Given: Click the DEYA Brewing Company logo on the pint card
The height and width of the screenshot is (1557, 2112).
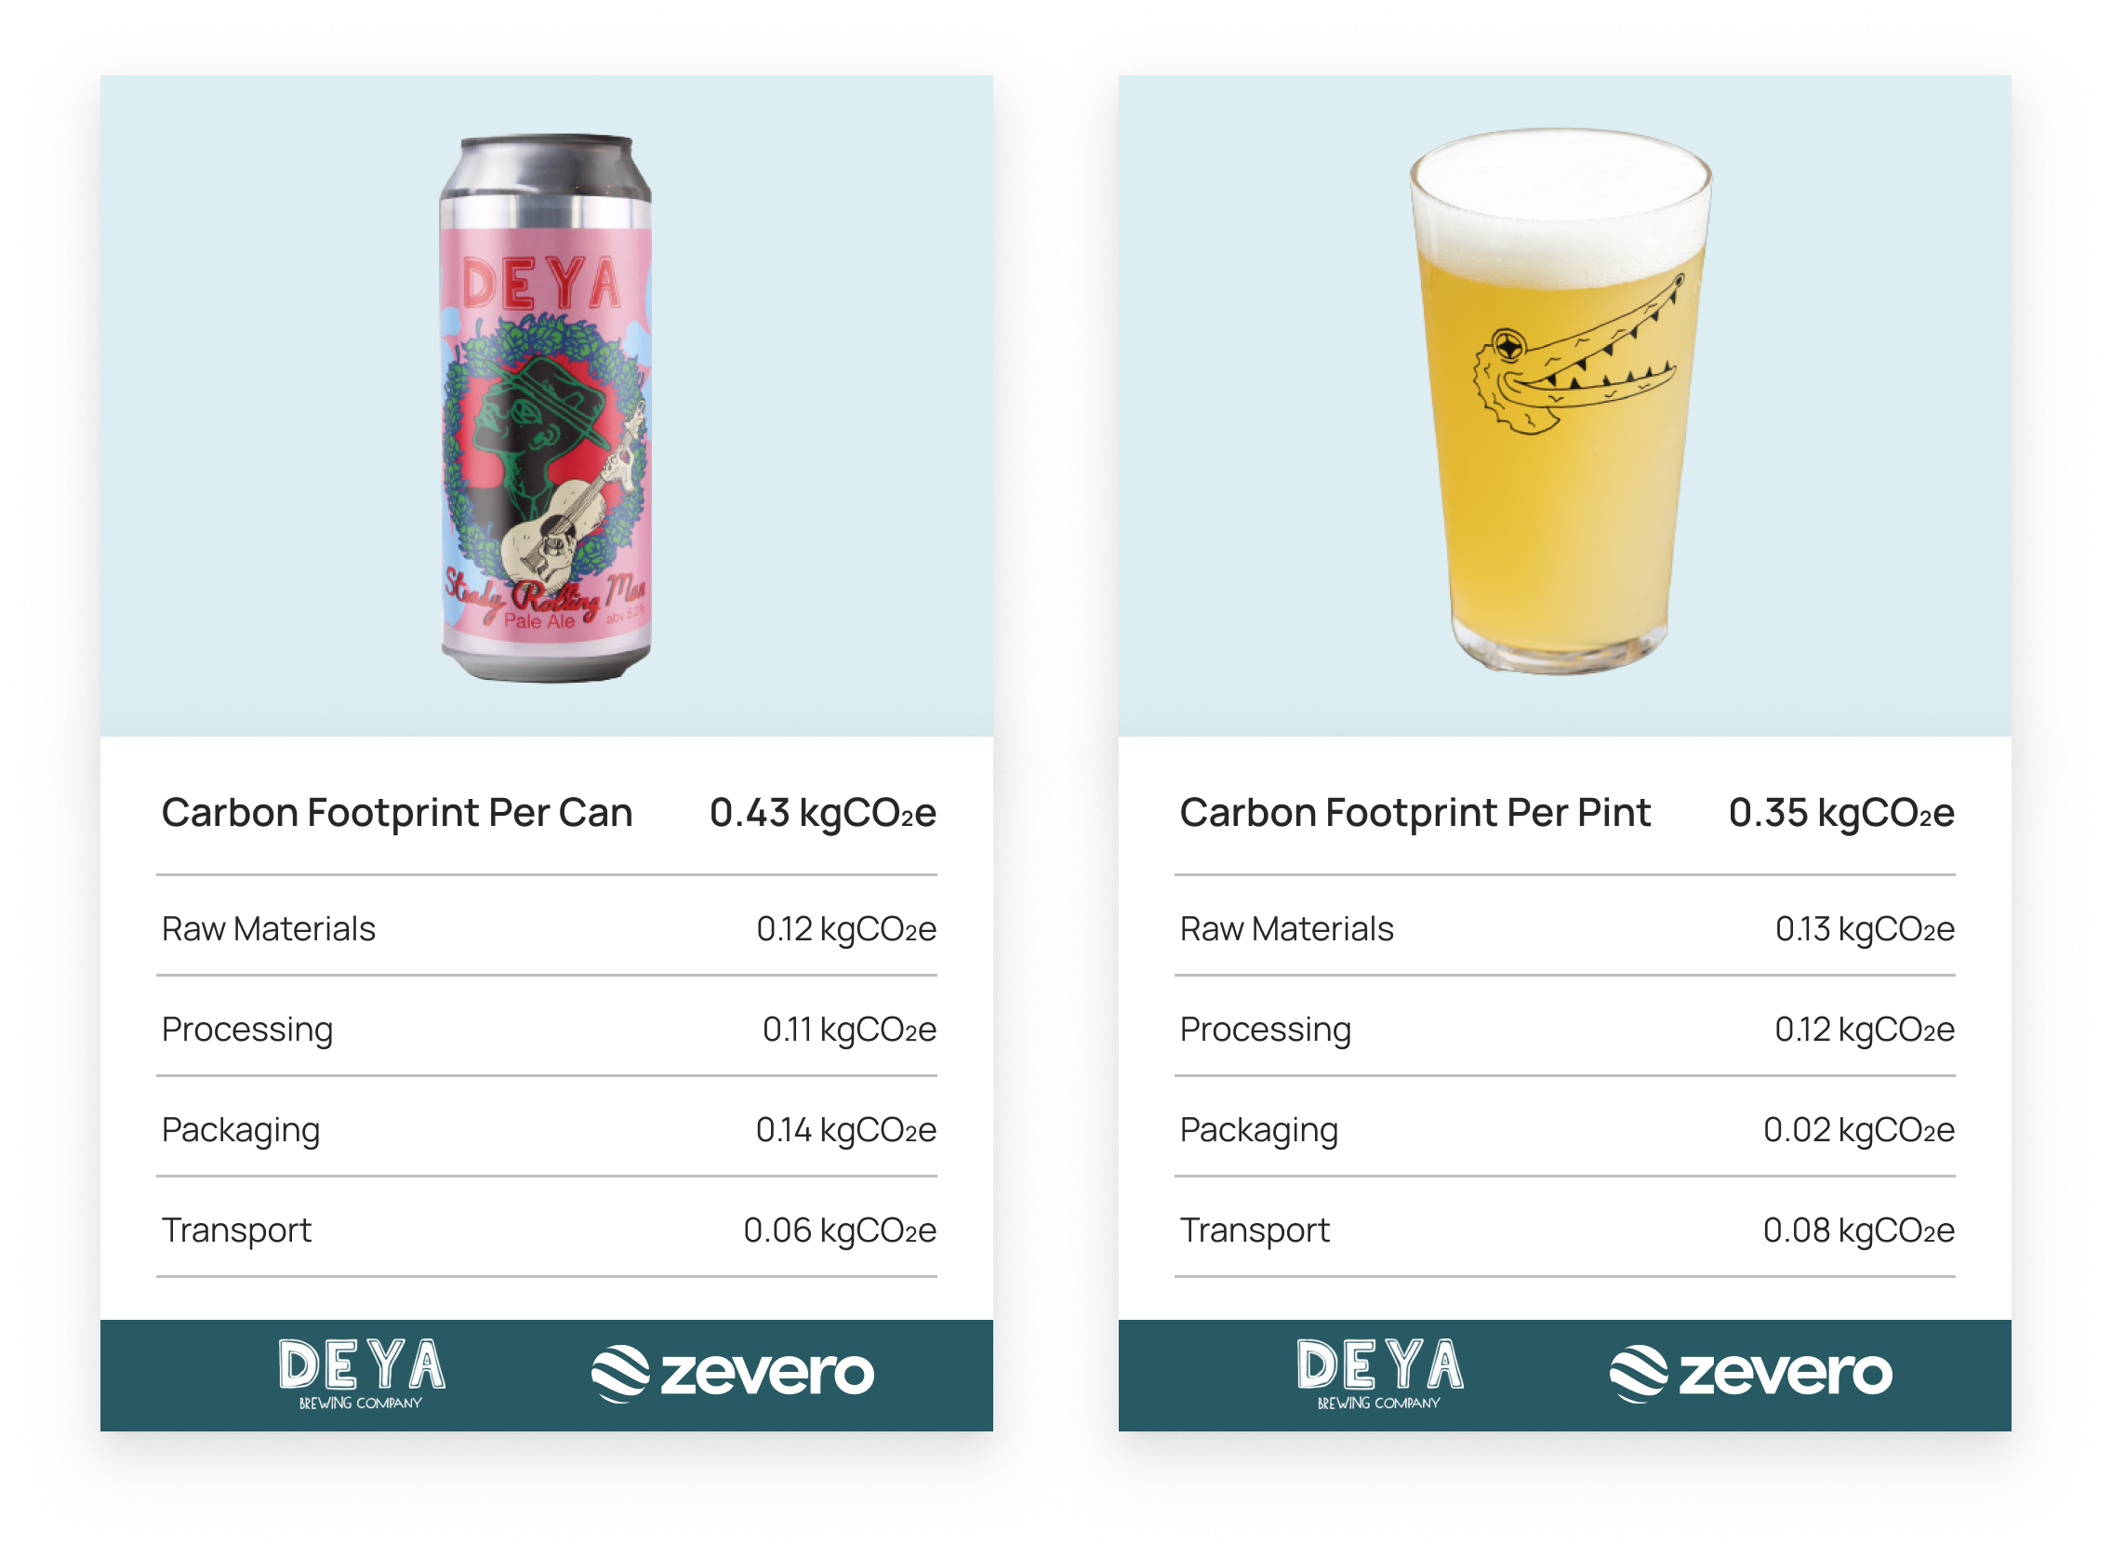Looking at the screenshot, I should point(1380,1373).
